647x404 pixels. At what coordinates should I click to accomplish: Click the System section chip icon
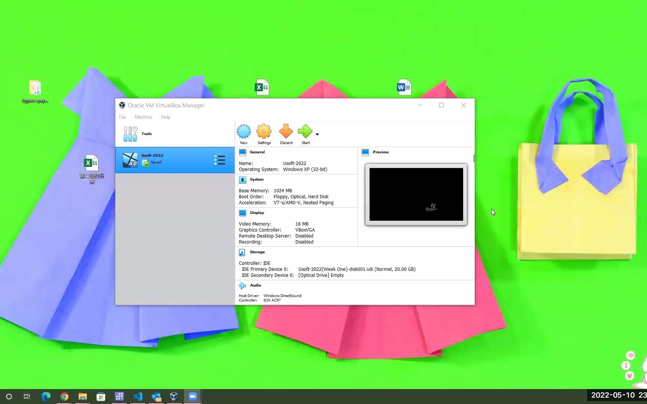tap(243, 180)
